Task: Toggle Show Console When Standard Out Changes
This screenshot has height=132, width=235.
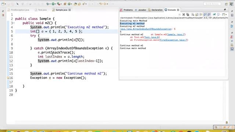Action: pyautogui.click(x=205, y=15)
